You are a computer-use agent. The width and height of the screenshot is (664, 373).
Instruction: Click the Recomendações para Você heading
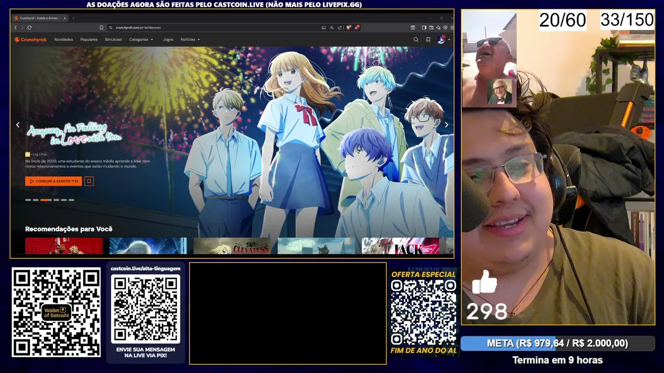pos(68,229)
